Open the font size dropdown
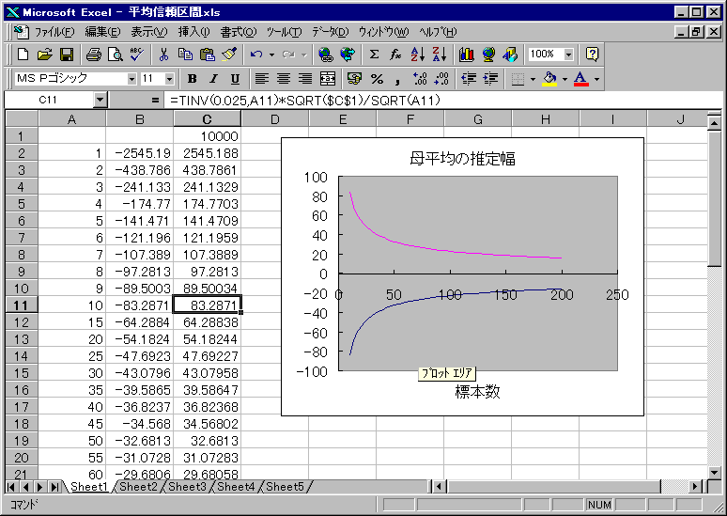Viewport: 727px width, 516px height. coord(169,79)
